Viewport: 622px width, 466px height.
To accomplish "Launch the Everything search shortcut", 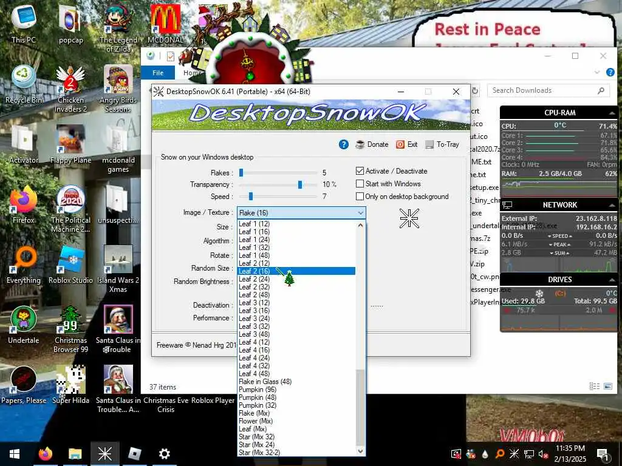I will coord(24,265).
